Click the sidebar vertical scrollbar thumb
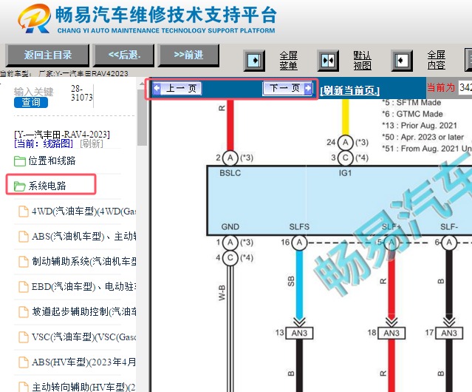Screen dimensions: 472x392 tap(142, 118)
